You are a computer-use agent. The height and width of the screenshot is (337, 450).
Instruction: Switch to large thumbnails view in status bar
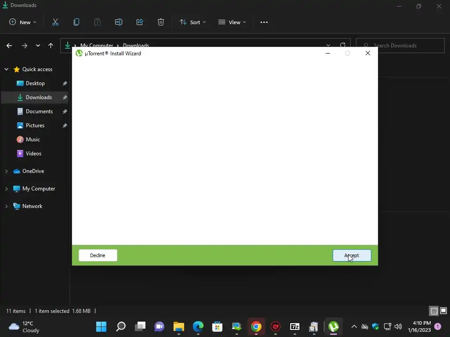coord(443,311)
